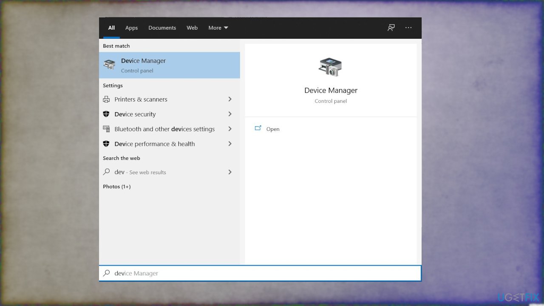This screenshot has height=306, width=544.
Task: Click Control panel subtitle in preview pane
Action: click(x=331, y=101)
